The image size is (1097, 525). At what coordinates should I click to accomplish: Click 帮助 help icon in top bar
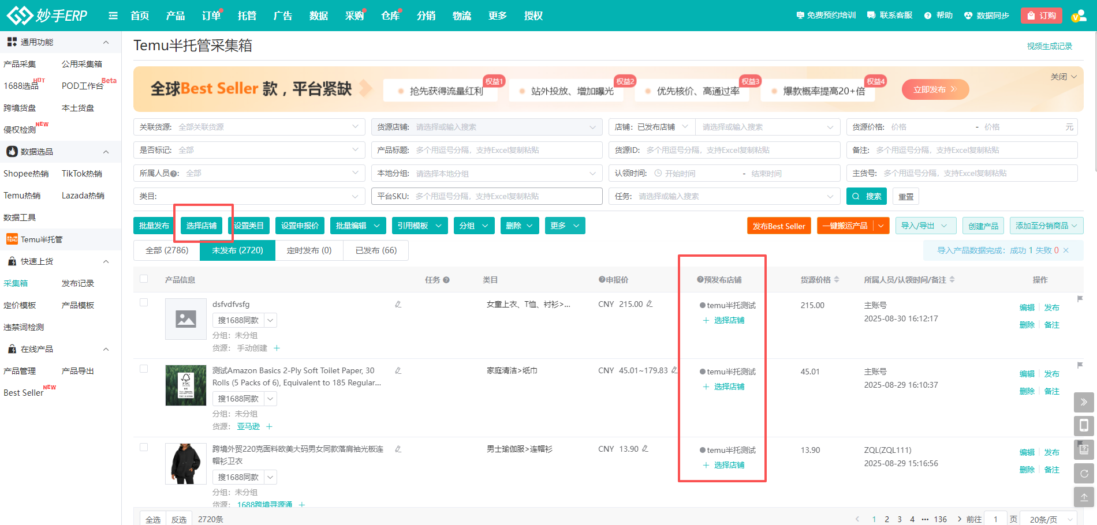938,16
